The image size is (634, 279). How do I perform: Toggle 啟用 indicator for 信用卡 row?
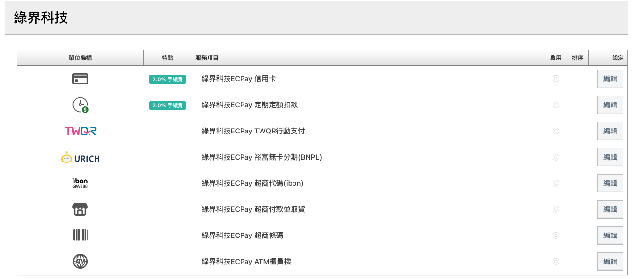pos(556,79)
